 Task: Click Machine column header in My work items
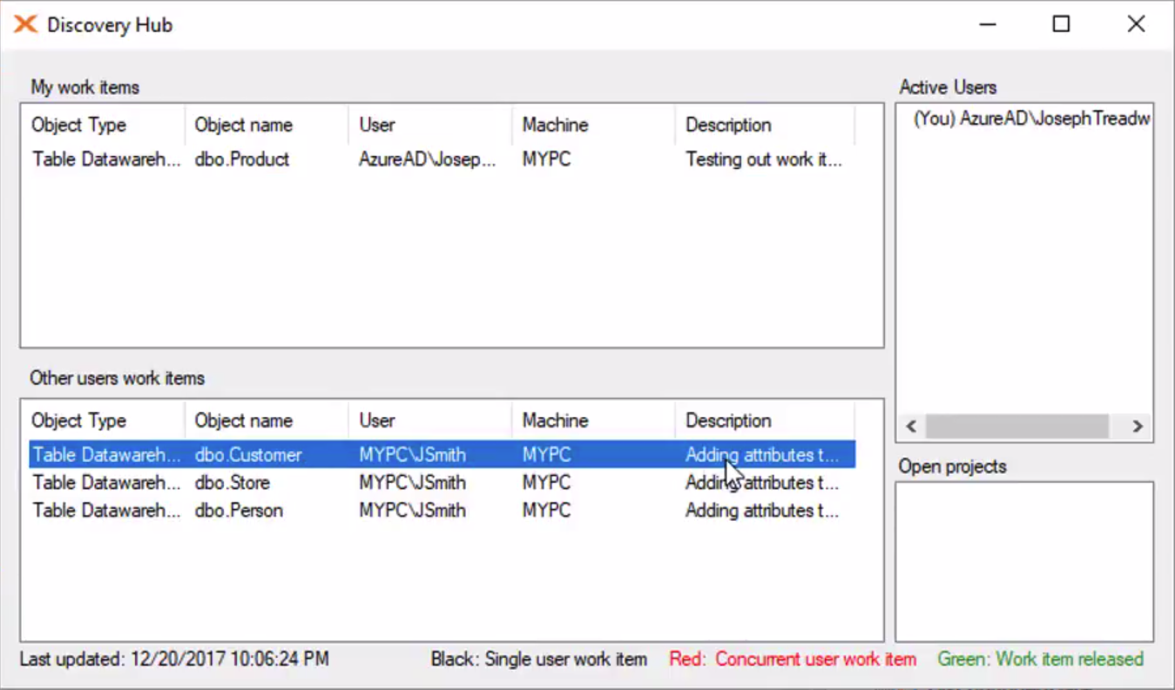point(593,125)
